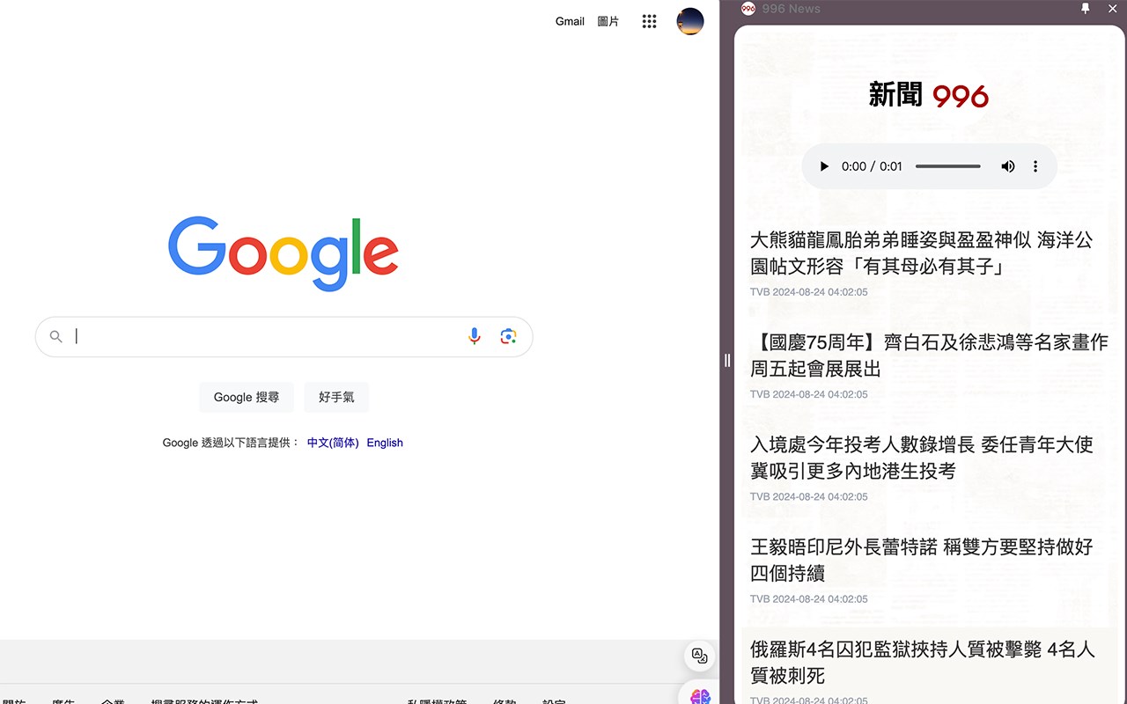1127x704 pixels.
Task: Click the 0:00 / 0:01 audio time label
Action: tap(872, 166)
